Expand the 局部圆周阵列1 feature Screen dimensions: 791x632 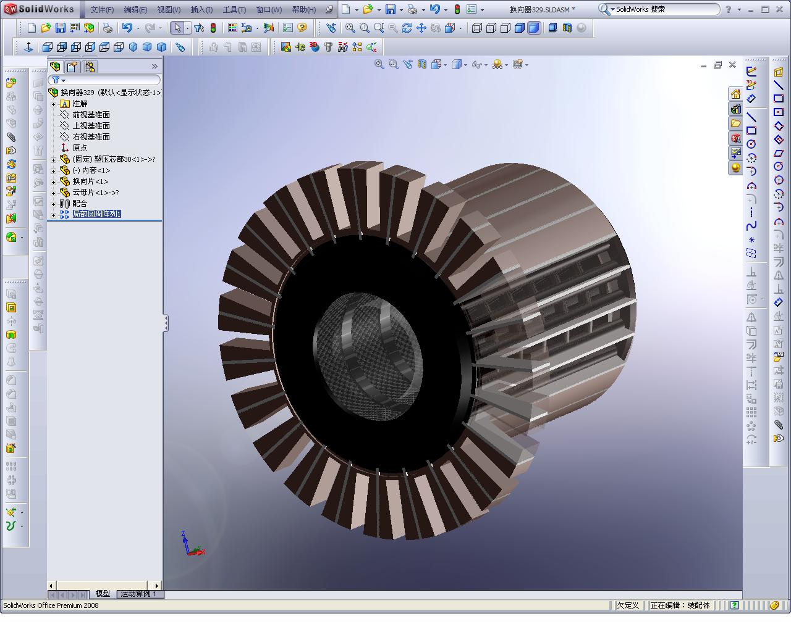point(53,215)
